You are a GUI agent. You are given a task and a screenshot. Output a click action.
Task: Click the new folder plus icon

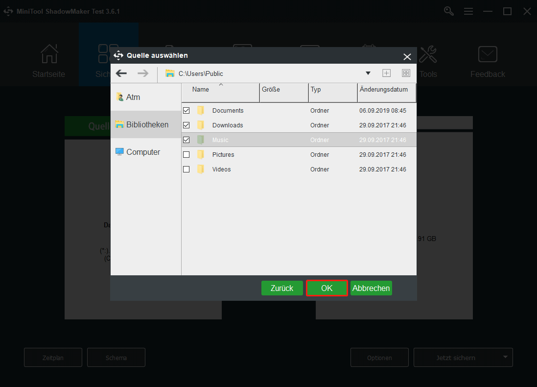coord(386,73)
